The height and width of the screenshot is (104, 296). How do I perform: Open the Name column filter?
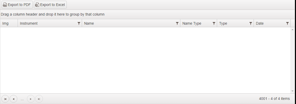click(x=177, y=23)
